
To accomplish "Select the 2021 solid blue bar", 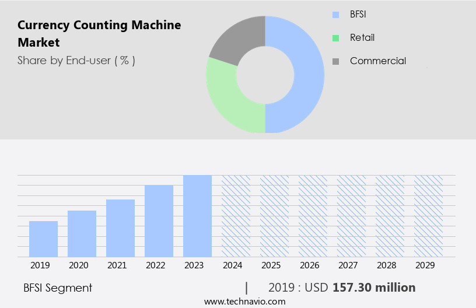I will point(120,228).
